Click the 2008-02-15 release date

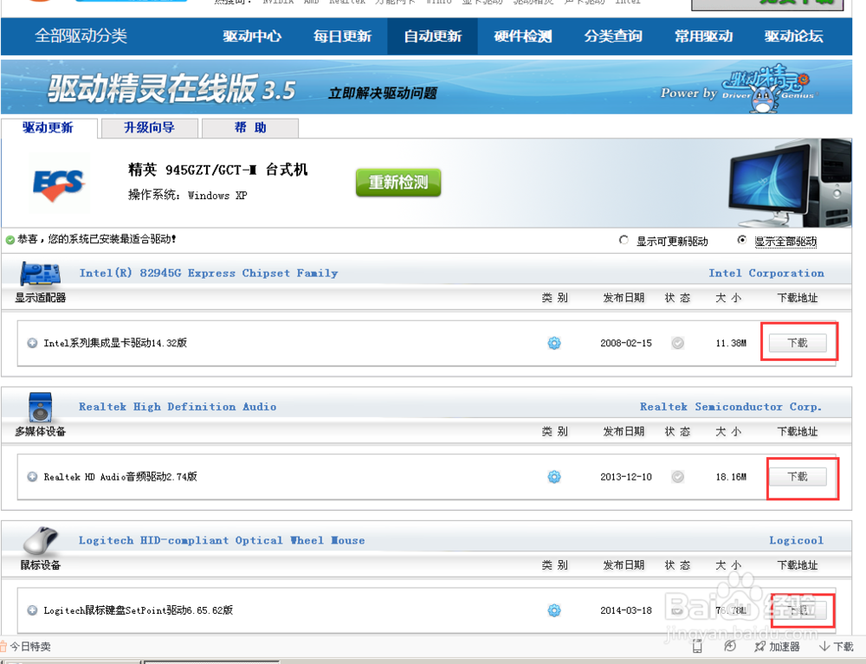click(x=626, y=344)
